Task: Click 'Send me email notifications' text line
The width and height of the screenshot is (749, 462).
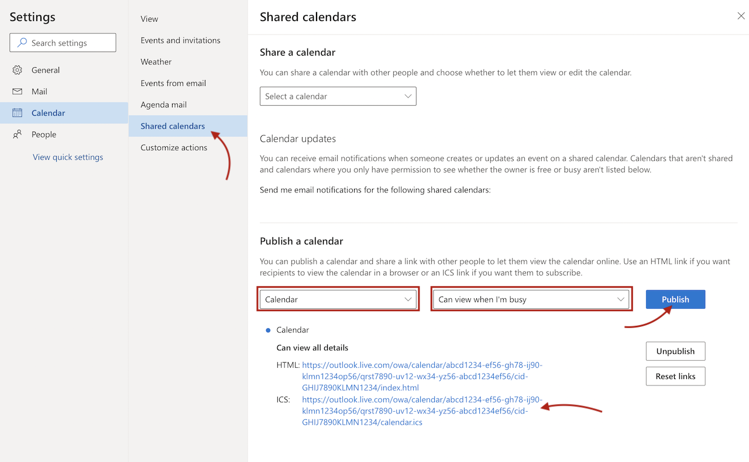Action: point(375,190)
